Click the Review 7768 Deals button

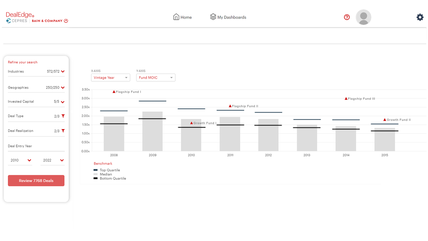[36, 181]
